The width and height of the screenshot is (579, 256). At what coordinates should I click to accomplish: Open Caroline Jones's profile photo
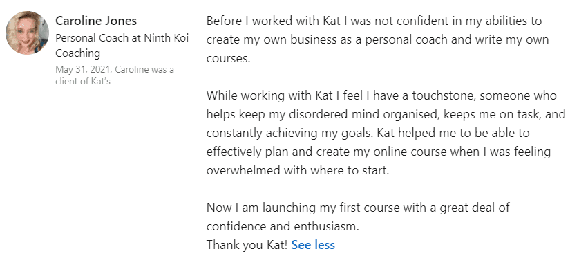28,33
